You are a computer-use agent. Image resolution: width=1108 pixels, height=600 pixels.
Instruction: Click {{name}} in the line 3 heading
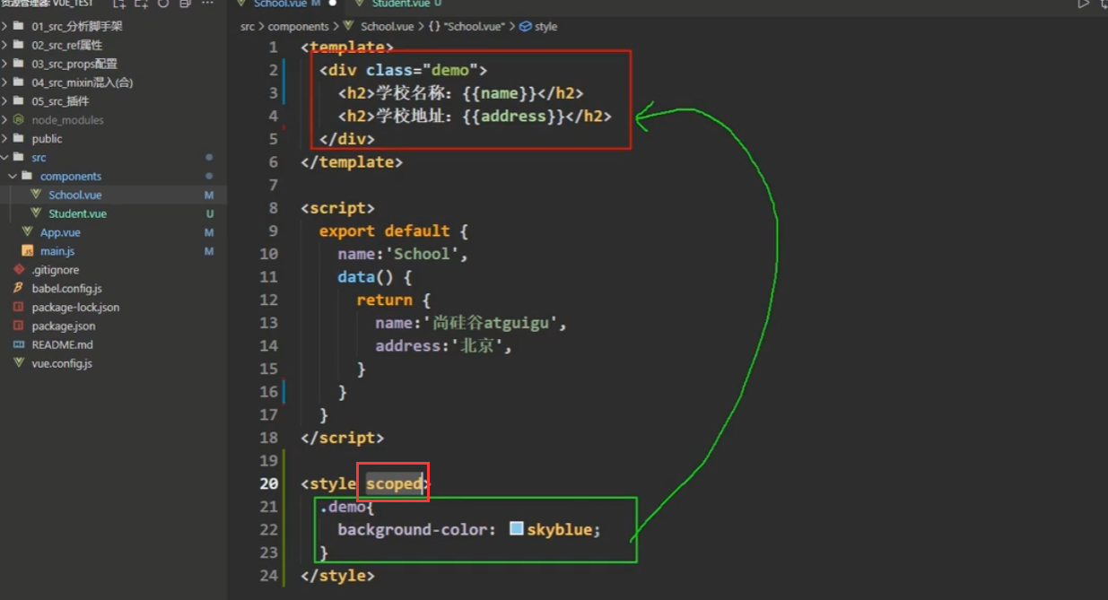[499, 92]
